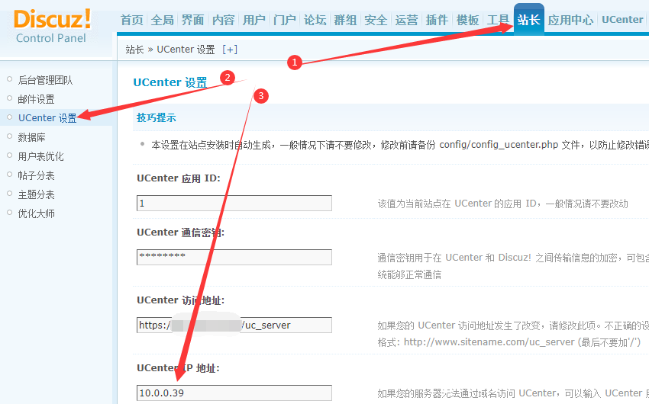Open 数据库 sidebar item
This screenshot has width=649, height=404.
31,137
